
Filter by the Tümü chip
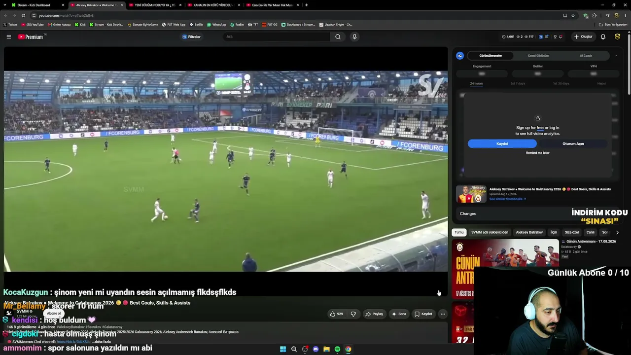(x=459, y=232)
